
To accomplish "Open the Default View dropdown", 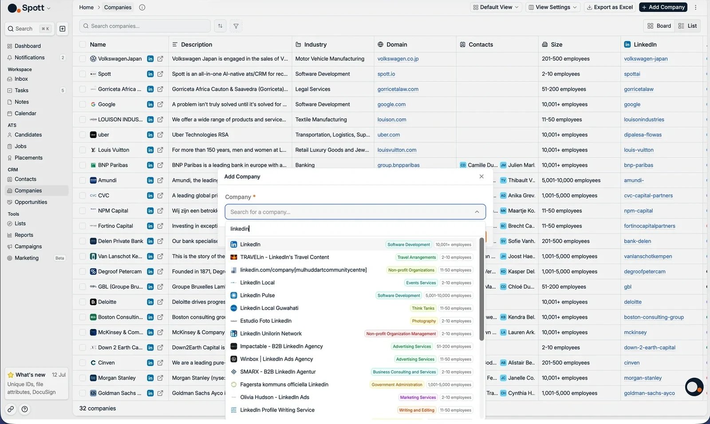I will tap(496, 8).
